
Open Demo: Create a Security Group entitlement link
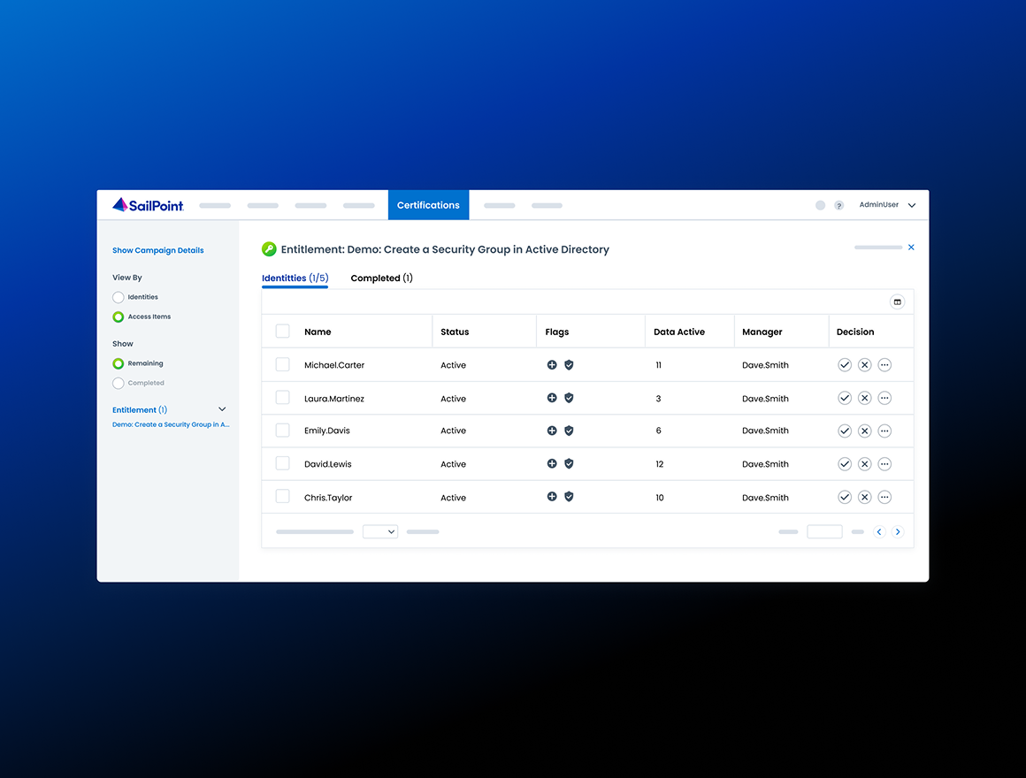pyautogui.click(x=171, y=425)
